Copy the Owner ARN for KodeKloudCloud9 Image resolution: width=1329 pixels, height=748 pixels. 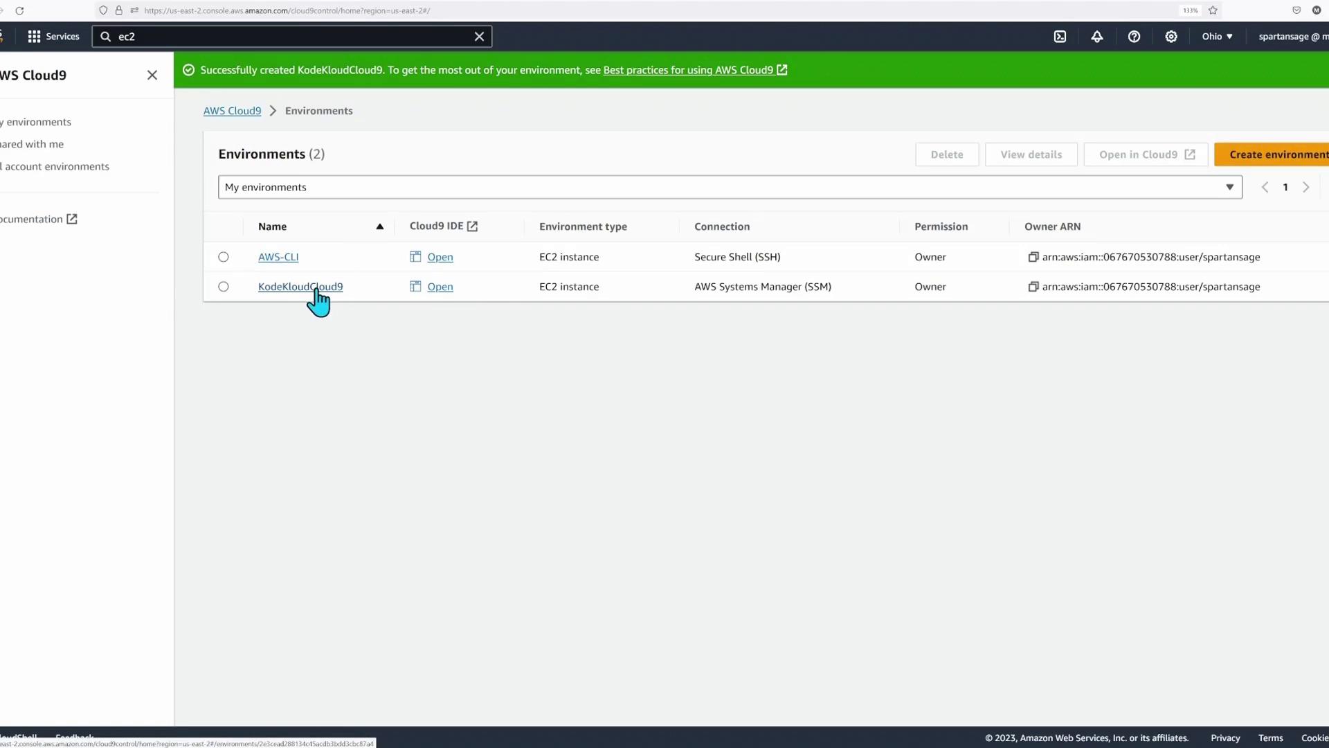tap(1033, 287)
